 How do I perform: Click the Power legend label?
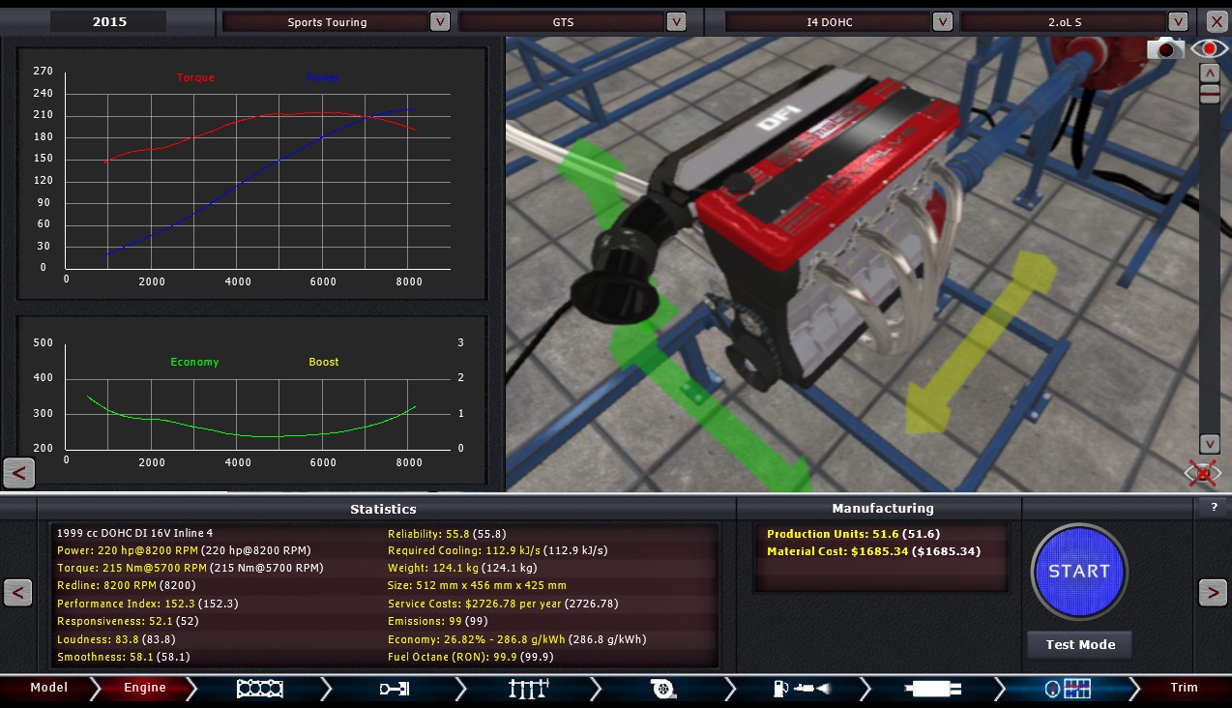[323, 77]
